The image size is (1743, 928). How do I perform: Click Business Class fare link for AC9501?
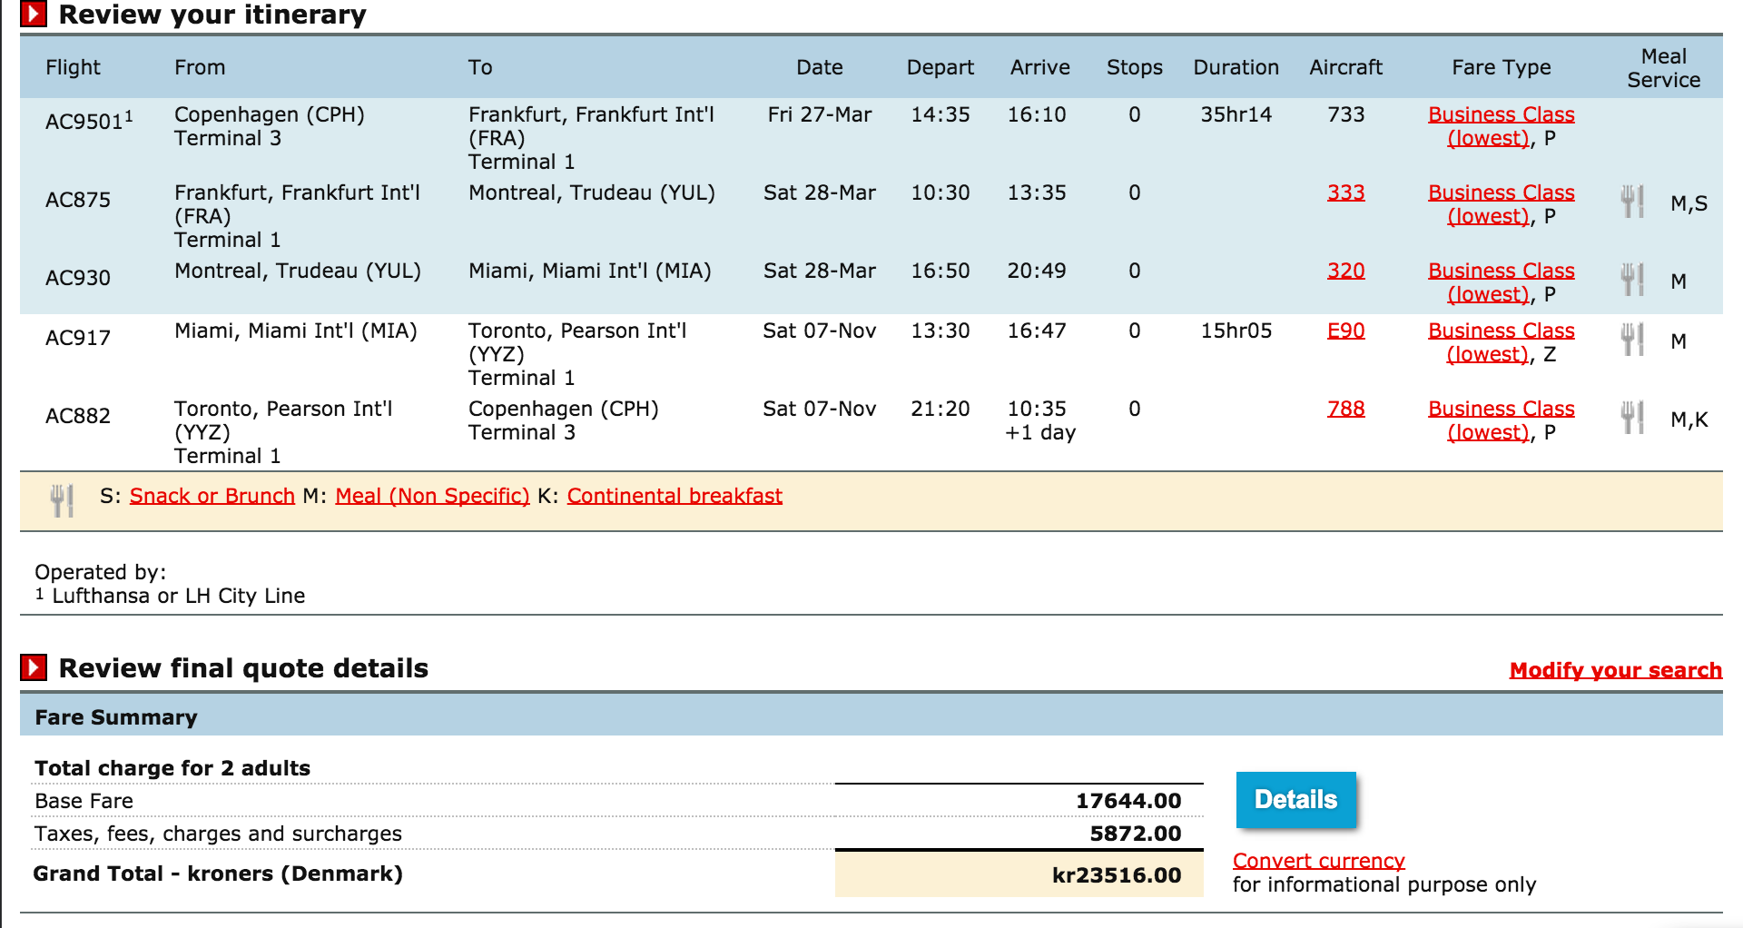1501,115
